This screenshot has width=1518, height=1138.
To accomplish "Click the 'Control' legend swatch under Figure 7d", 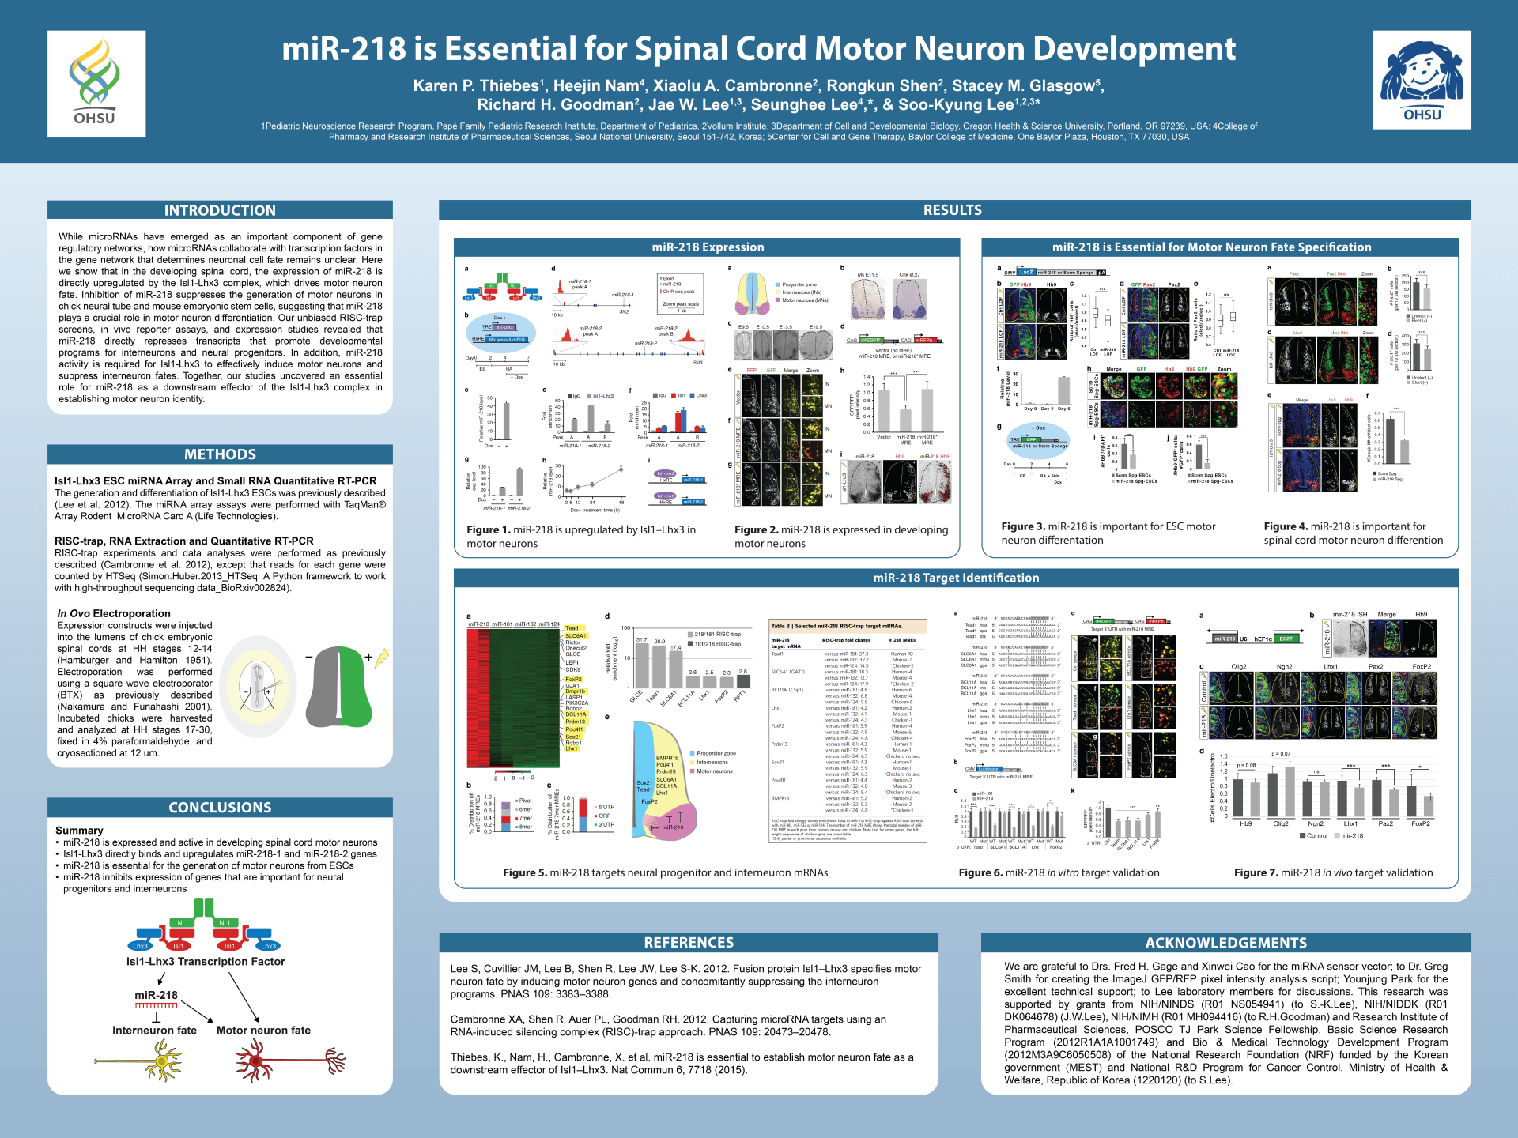I will (1302, 836).
